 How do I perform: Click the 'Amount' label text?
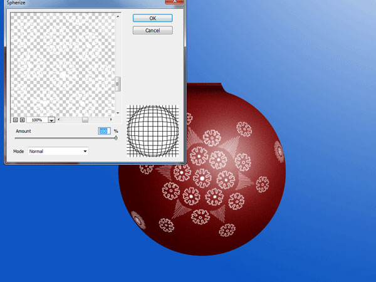point(23,131)
